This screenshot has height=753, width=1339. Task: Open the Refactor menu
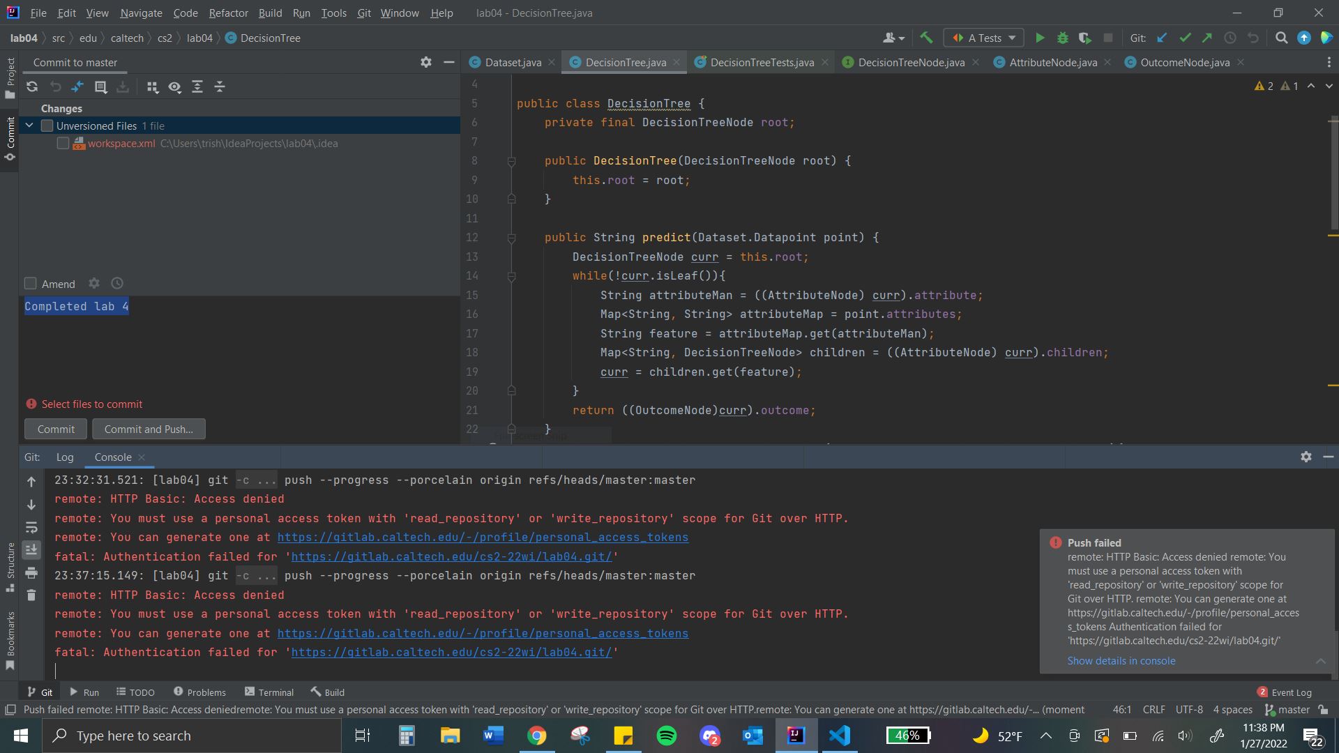(x=228, y=13)
